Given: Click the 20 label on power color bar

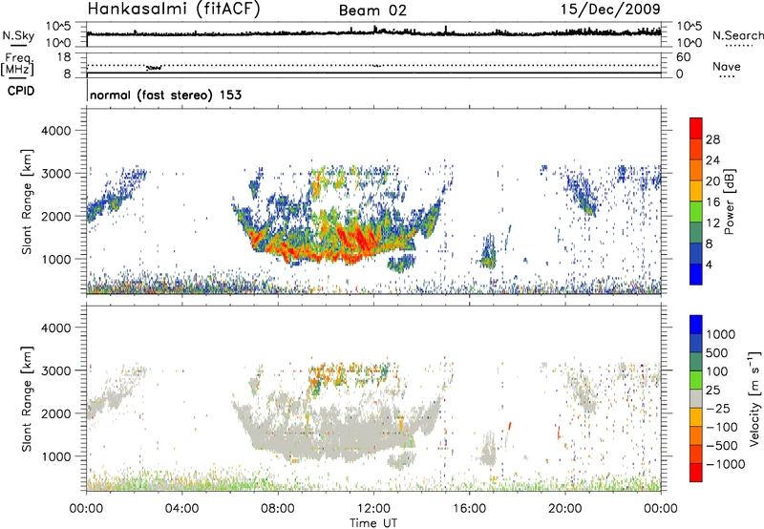Looking at the screenshot, I should 712,181.
